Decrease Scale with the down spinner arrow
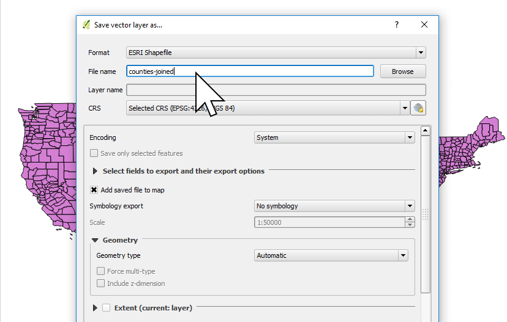 click(x=410, y=225)
